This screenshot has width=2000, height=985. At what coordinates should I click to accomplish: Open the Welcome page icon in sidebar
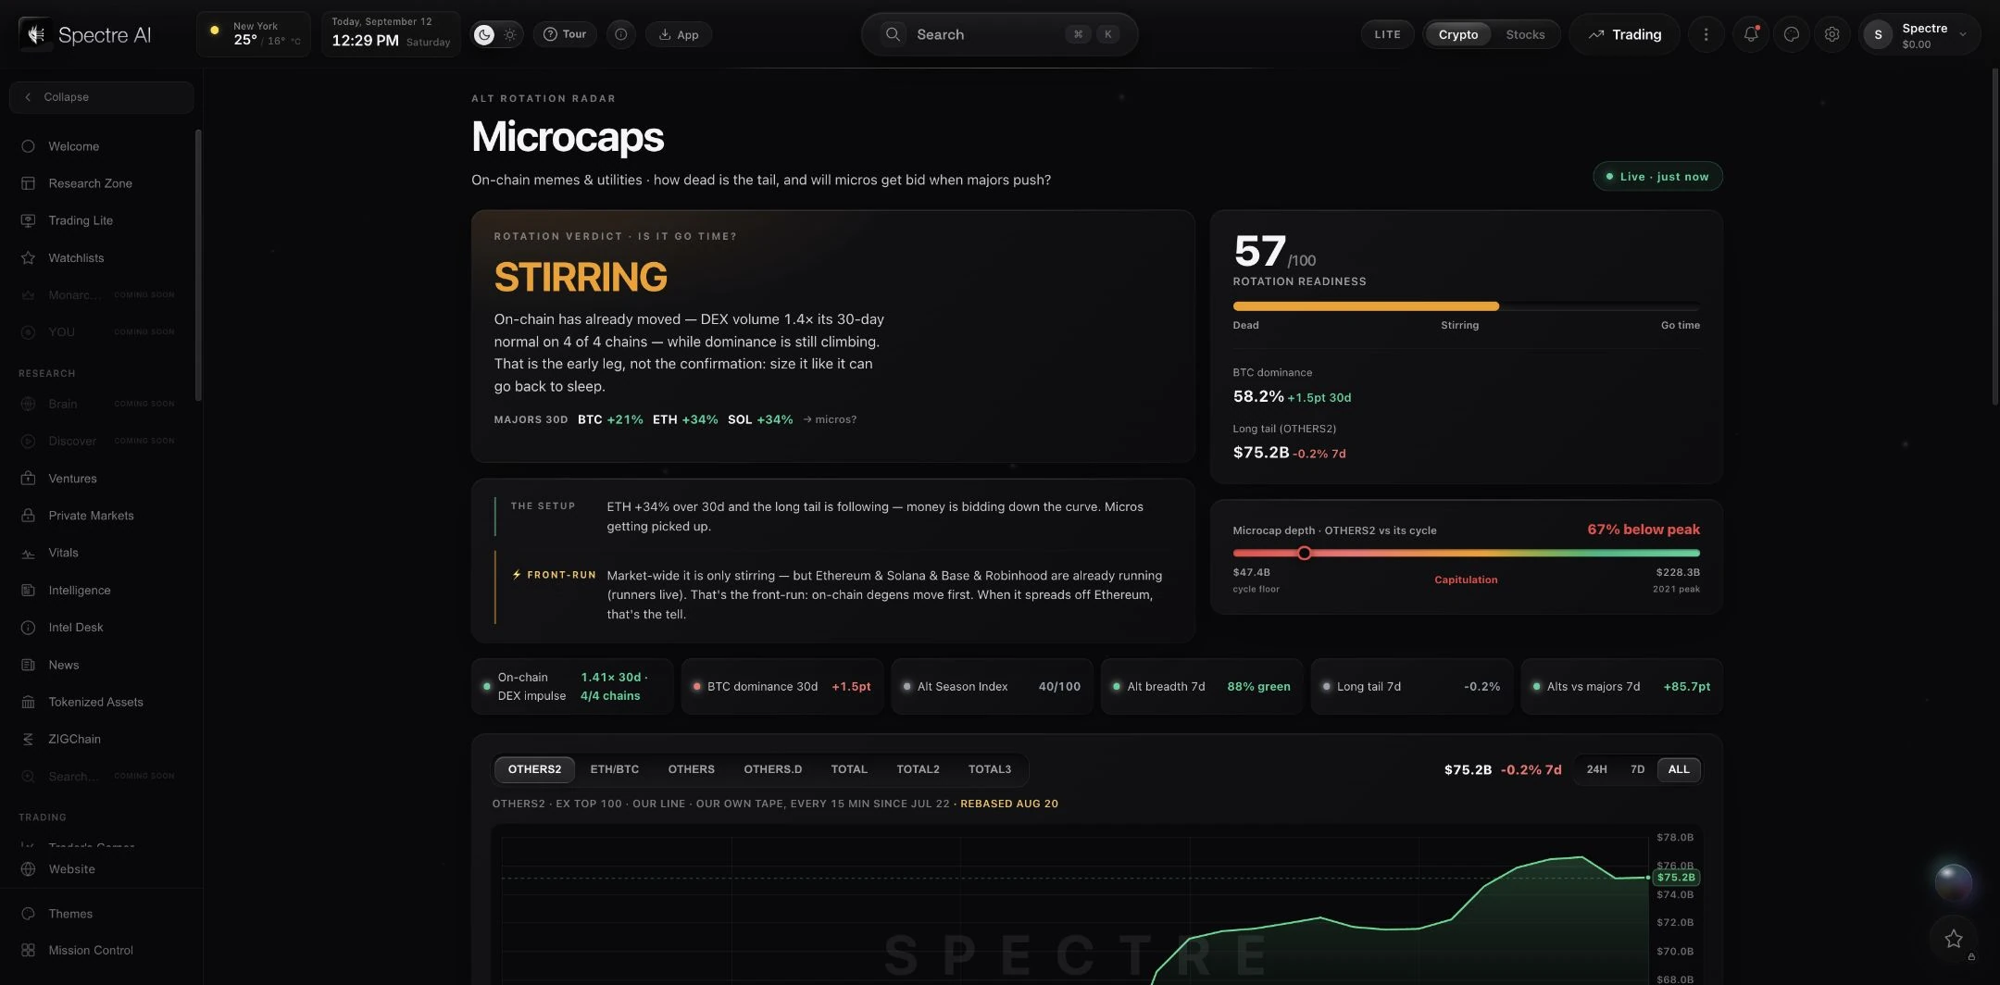(28, 146)
